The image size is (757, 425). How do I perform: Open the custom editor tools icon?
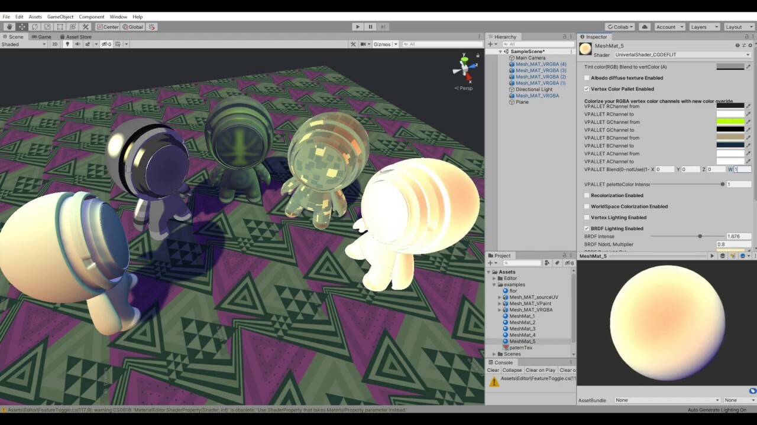pos(86,27)
